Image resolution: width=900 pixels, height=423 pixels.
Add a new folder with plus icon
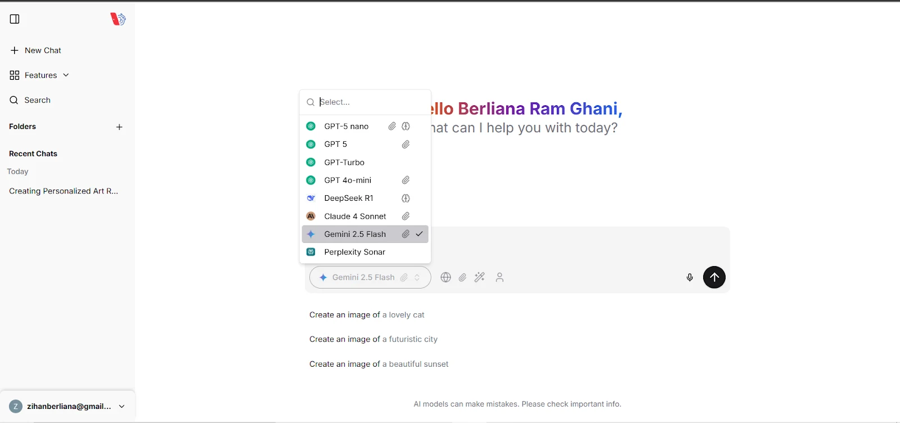point(119,127)
